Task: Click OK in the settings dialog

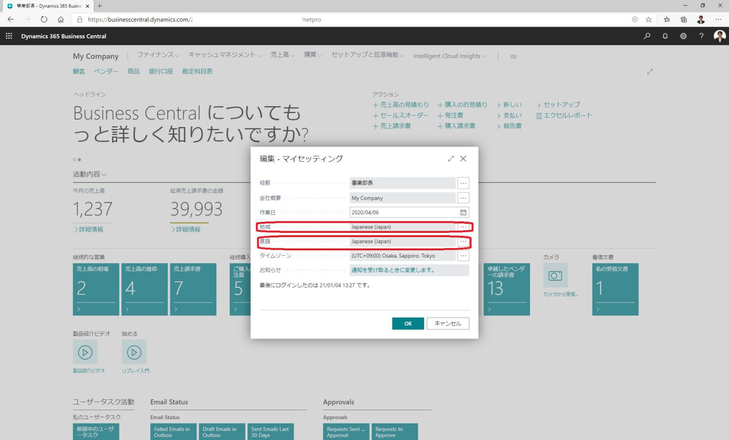Action: click(408, 323)
